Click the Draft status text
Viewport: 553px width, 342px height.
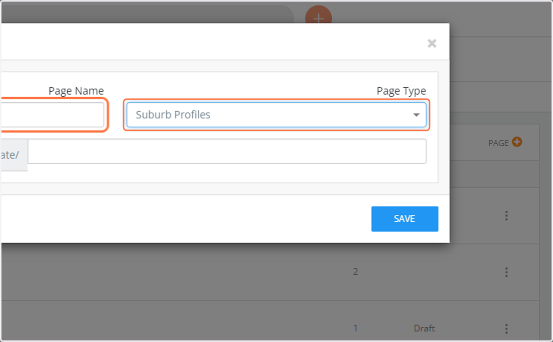424,329
